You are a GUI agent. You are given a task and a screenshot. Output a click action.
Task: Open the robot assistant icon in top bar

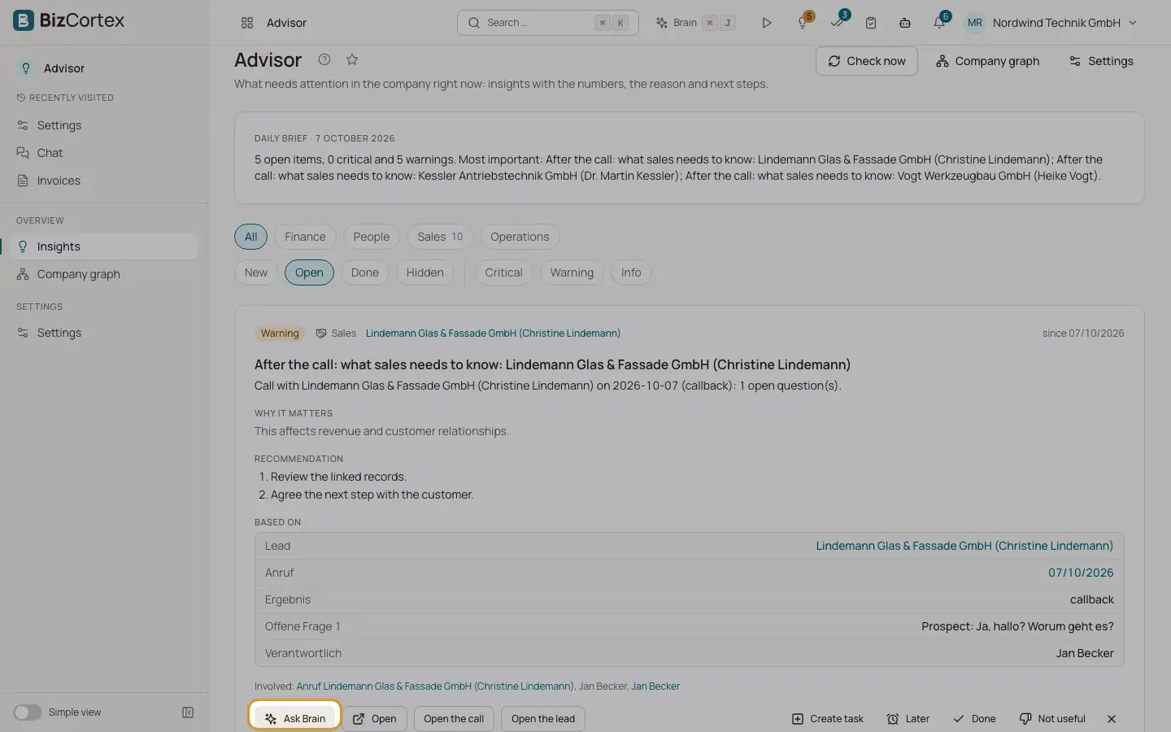click(905, 23)
